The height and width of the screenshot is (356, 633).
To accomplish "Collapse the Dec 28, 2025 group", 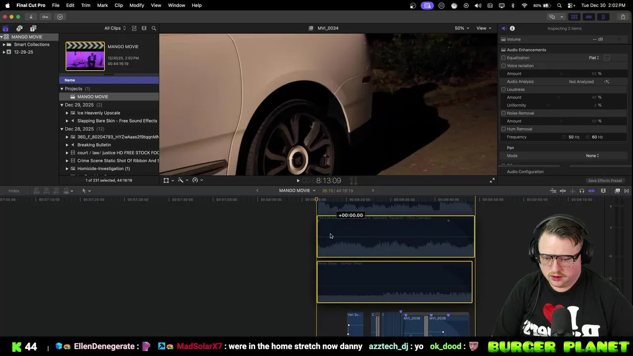I will (x=62, y=129).
